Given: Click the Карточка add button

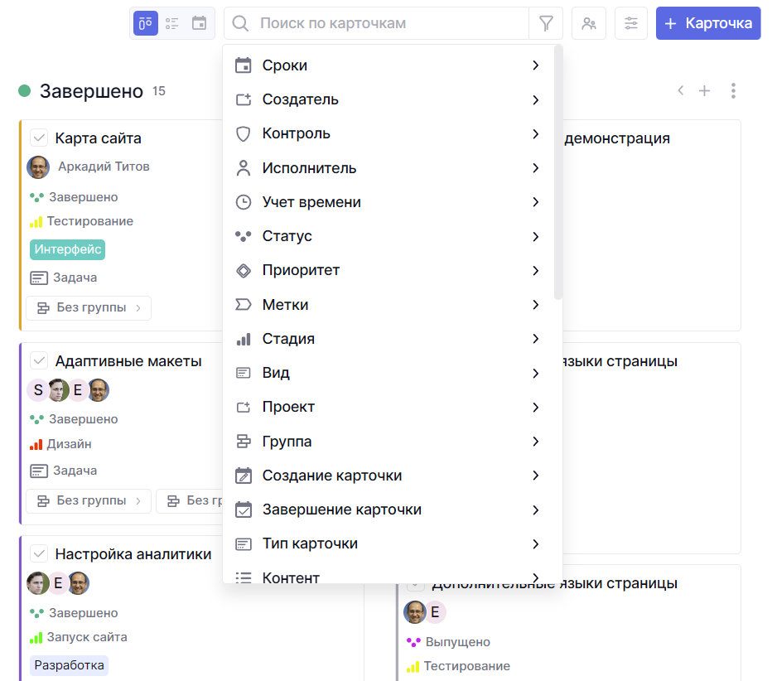Looking at the screenshot, I should tap(708, 23).
